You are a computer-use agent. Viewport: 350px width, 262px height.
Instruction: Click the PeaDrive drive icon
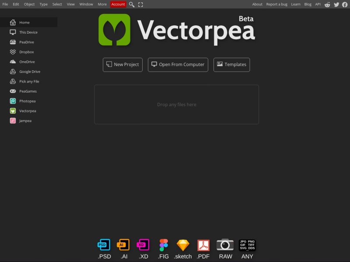(13, 42)
